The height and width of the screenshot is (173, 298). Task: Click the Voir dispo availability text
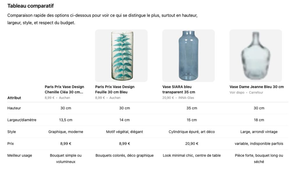point(237,93)
